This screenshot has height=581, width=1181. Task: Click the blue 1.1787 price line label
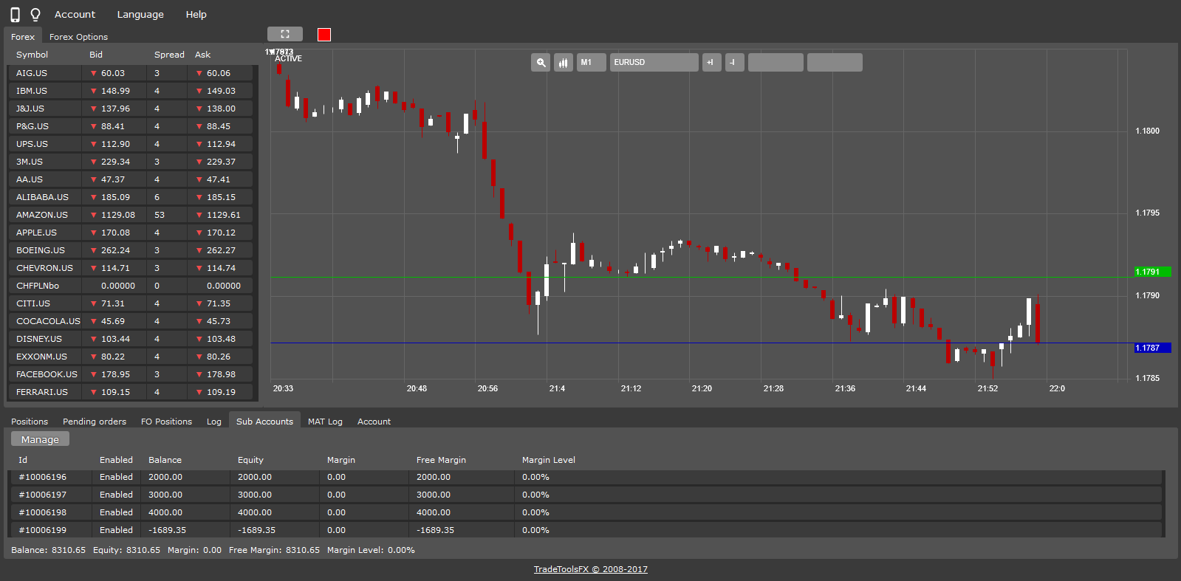click(1152, 348)
